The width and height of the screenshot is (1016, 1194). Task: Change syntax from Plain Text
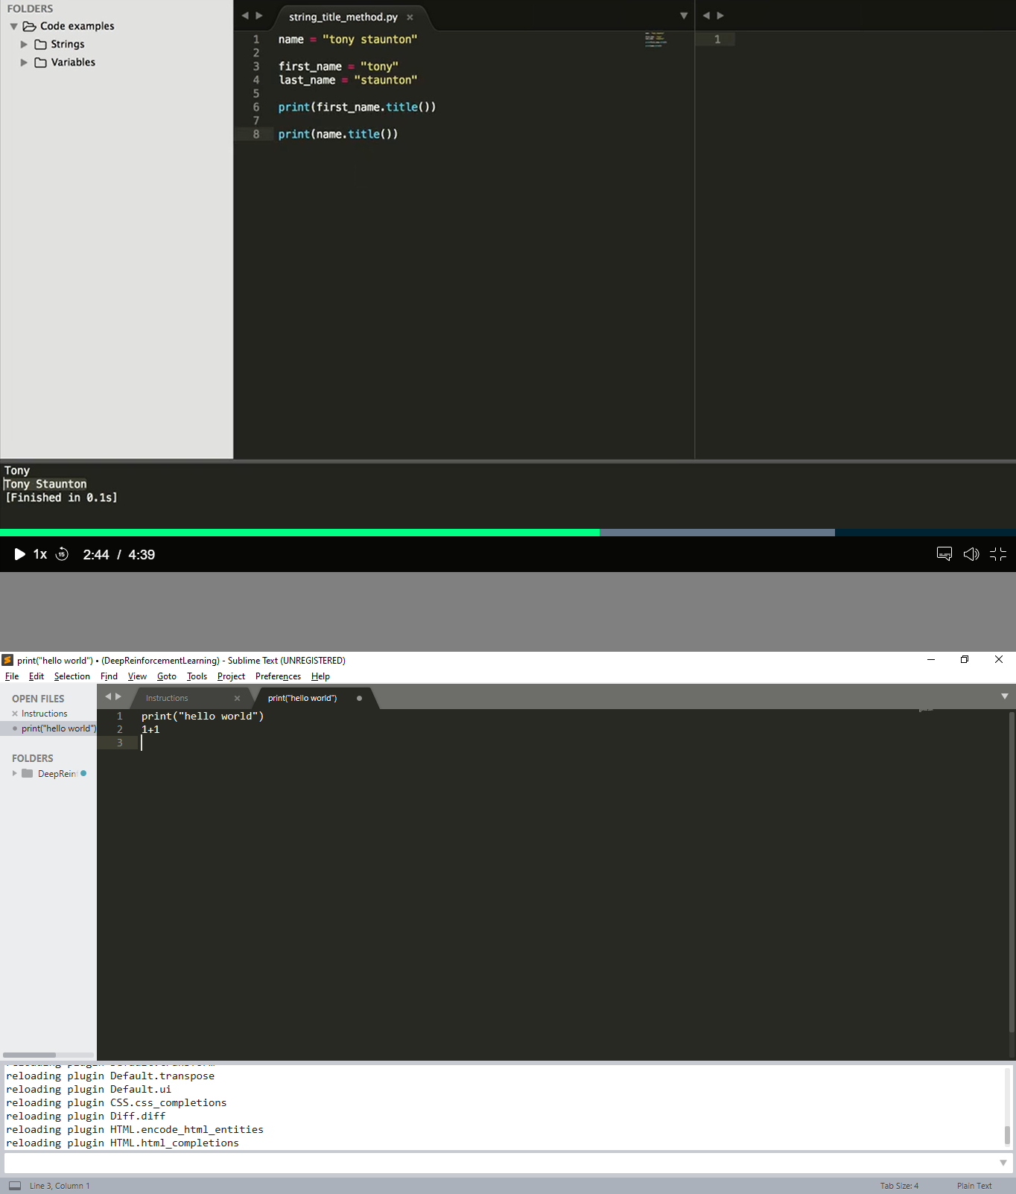pyautogui.click(x=974, y=1186)
